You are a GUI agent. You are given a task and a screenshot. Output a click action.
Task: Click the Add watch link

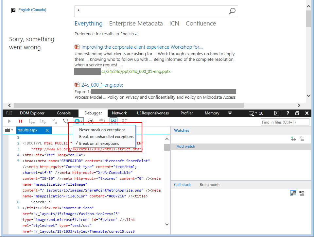click(186, 146)
